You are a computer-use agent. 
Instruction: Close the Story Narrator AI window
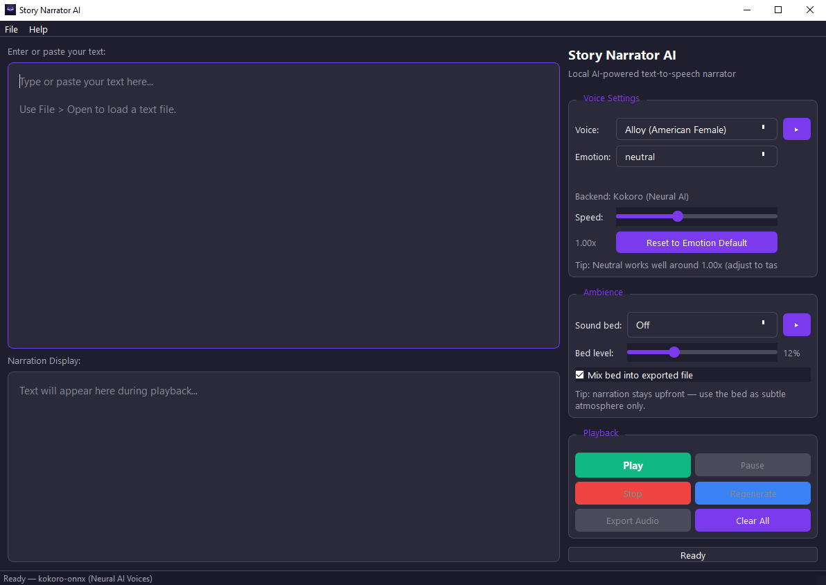tap(809, 10)
